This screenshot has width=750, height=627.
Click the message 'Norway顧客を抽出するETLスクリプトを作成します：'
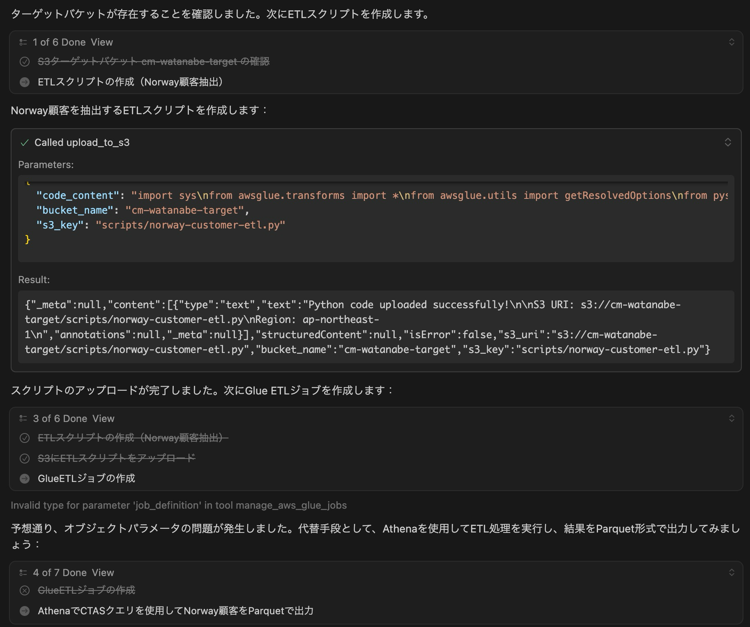(x=139, y=111)
